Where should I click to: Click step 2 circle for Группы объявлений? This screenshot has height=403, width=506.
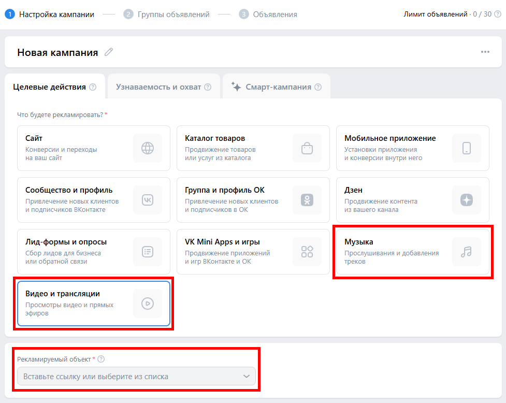(128, 14)
